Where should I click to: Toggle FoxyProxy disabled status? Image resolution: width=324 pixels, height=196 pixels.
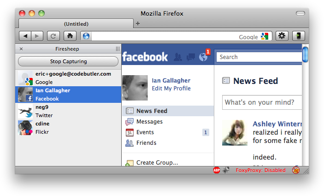[x=260, y=170]
